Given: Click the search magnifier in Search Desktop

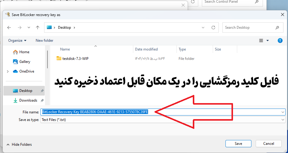Looking at the screenshot, I should 277,28.
